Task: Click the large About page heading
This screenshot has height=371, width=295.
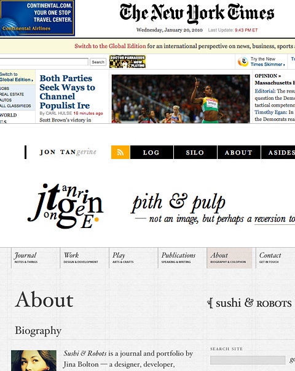Action: tap(44, 300)
